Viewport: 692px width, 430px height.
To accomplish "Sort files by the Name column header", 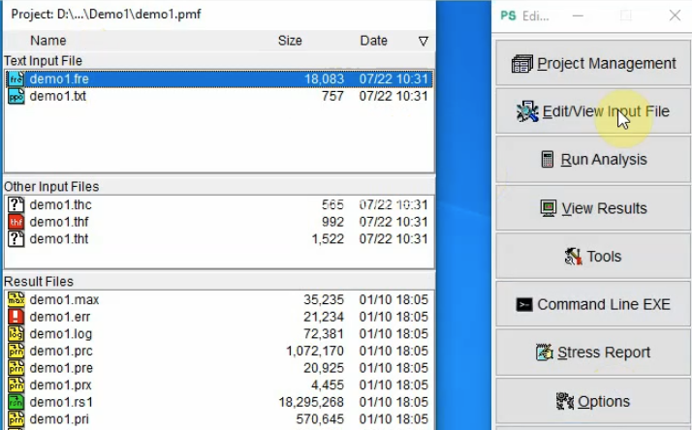I will click(48, 41).
